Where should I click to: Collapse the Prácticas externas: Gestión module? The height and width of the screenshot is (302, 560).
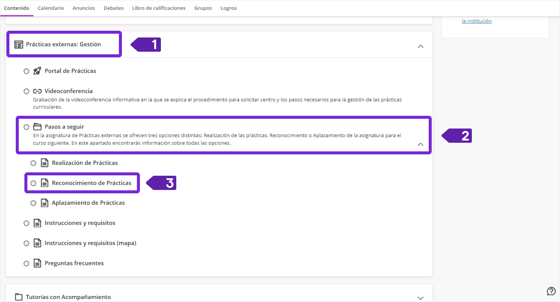(x=420, y=46)
